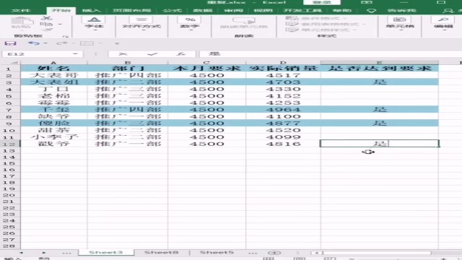The image size is (462, 260).
Task: Open the 编辑 search group icon
Action: coord(443,19)
